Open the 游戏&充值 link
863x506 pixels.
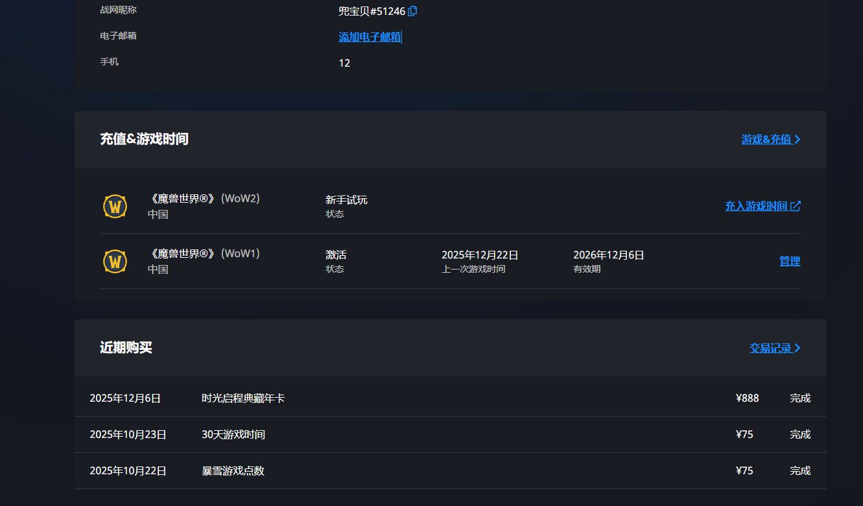(x=766, y=139)
